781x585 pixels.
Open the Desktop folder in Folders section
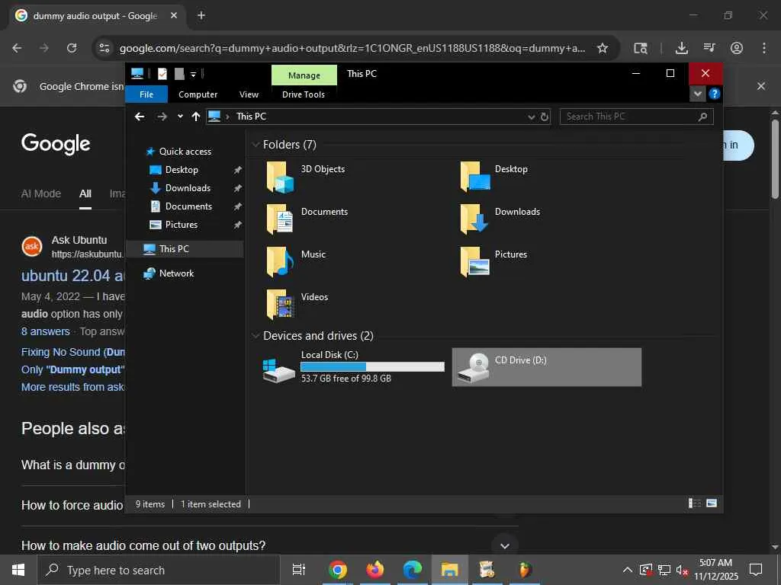pos(493,177)
